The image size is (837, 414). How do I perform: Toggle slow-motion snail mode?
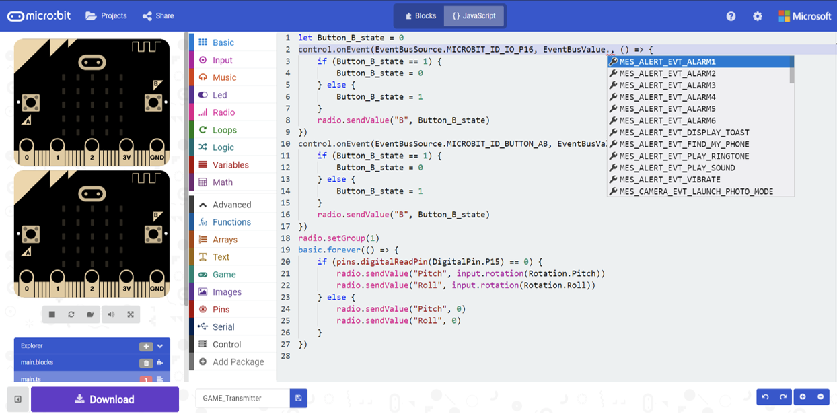pos(90,314)
